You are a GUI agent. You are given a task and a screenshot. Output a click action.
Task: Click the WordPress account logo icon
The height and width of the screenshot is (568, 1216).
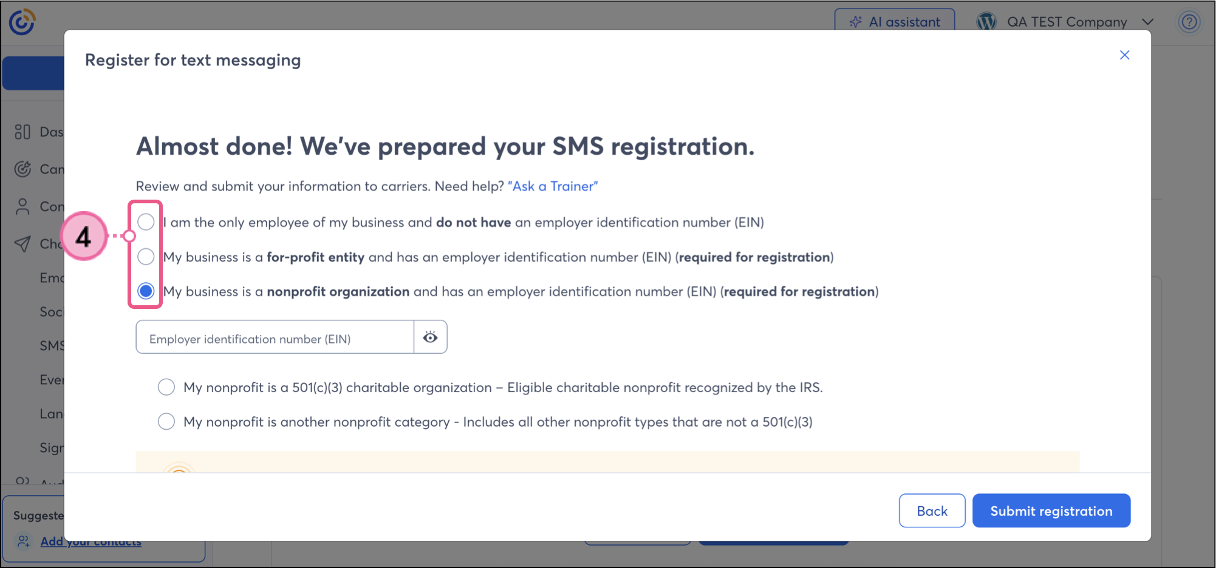[986, 22]
